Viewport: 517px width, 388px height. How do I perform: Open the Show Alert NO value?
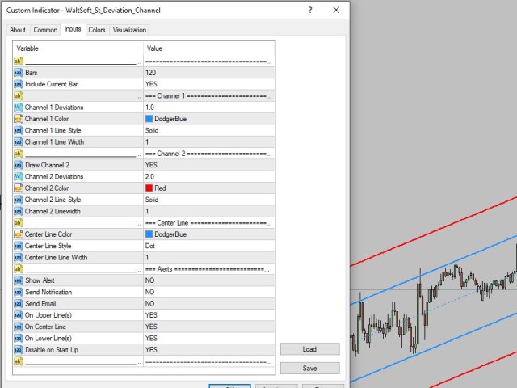coord(209,280)
